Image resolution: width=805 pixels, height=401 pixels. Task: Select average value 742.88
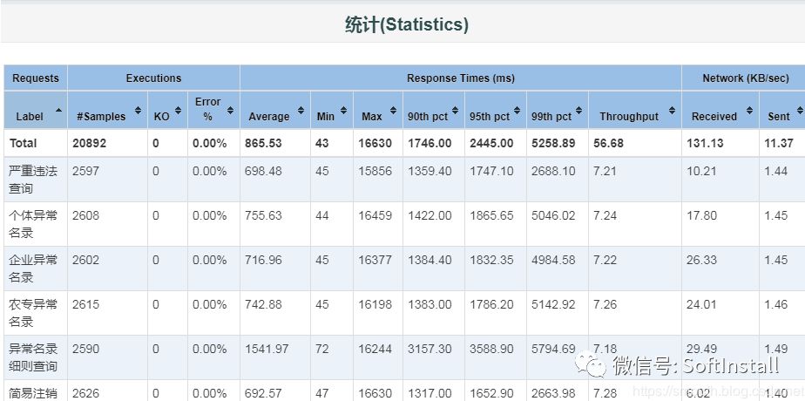263,304
